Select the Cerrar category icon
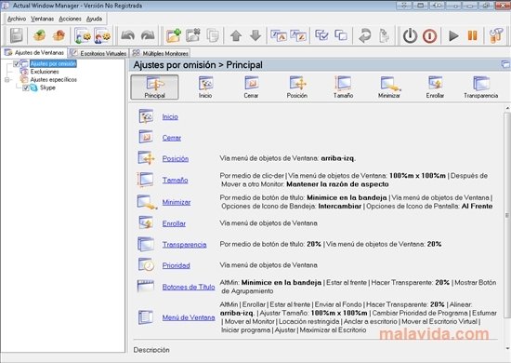511x363 pixels. [251, 87]
